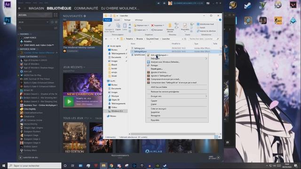Click Sélectionner tout in ribbon
The image size is (301, 169).
coord(205,24)
